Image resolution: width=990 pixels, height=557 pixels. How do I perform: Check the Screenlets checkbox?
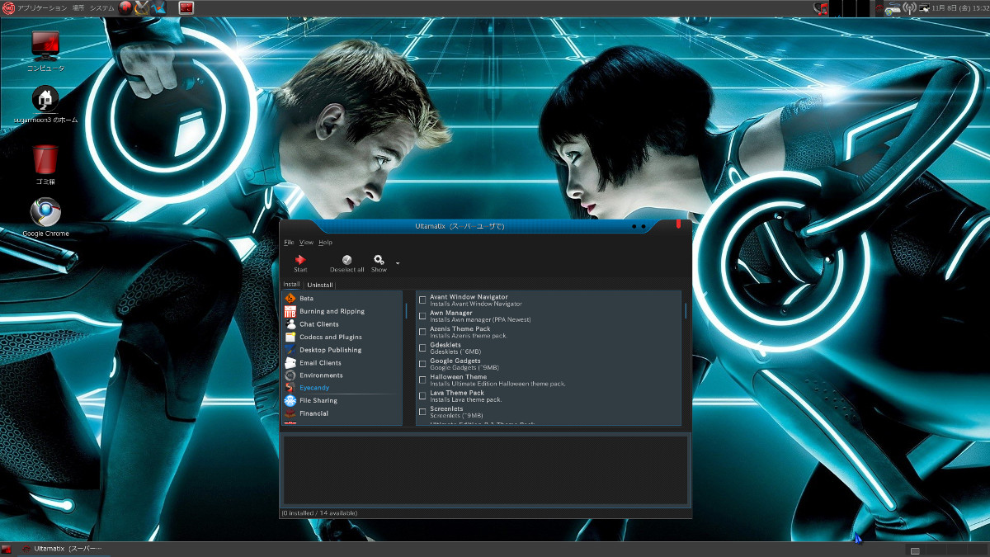[422, 412]
